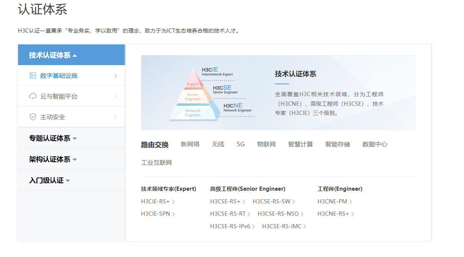
Task: Click the arrow icon after H3CIE-SPN
Action: tap(173, 214)
